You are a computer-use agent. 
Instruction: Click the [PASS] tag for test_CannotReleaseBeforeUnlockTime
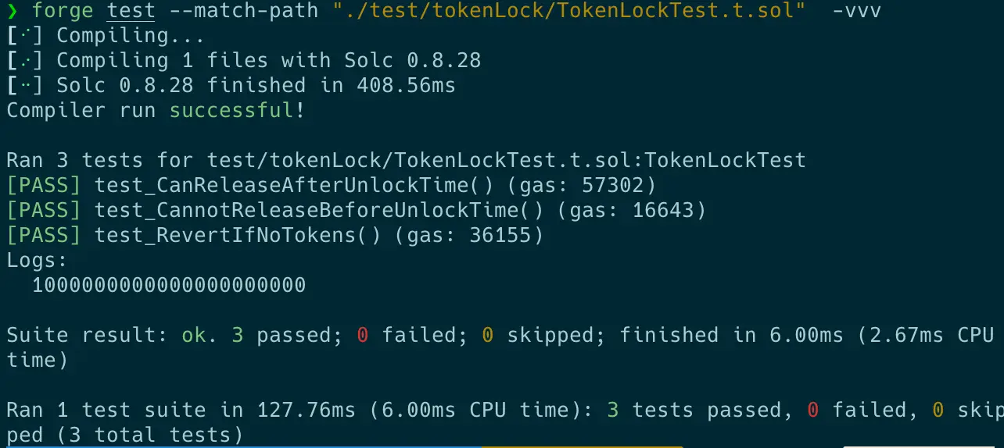pyautogui.click(x=44, y=211)
